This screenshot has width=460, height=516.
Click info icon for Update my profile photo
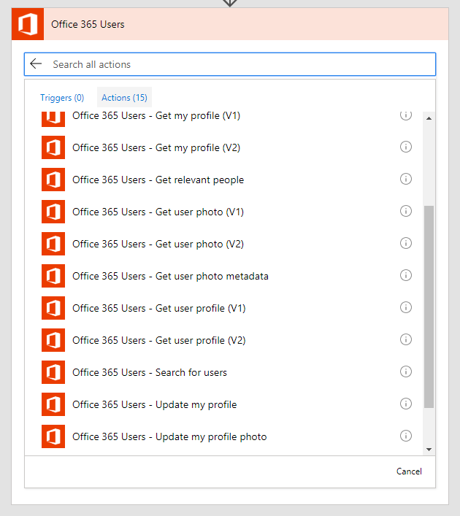(406, 436)
